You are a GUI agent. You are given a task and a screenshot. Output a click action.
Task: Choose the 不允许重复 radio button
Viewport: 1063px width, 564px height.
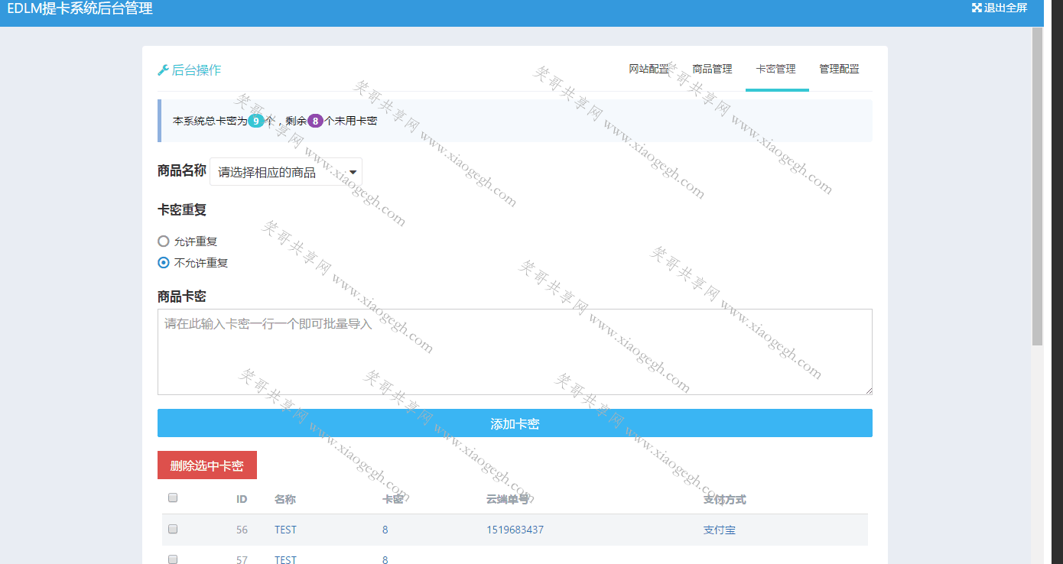click(163, 263)
